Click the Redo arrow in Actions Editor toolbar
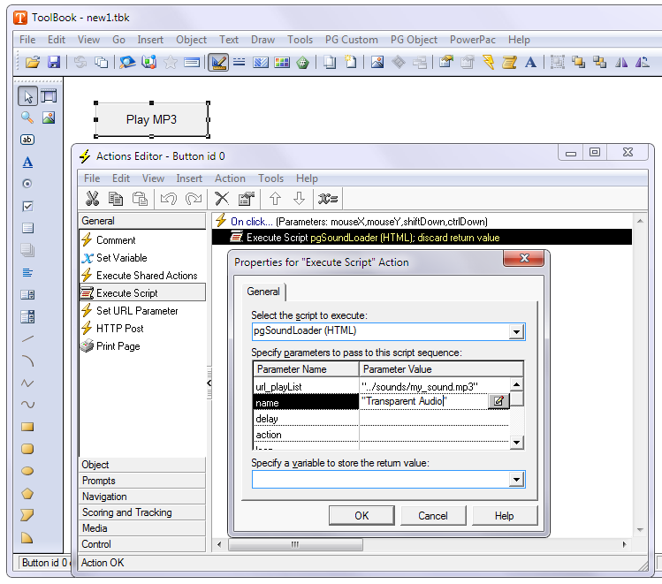Viewport: 662px width, 584px height. click(194, 198)
